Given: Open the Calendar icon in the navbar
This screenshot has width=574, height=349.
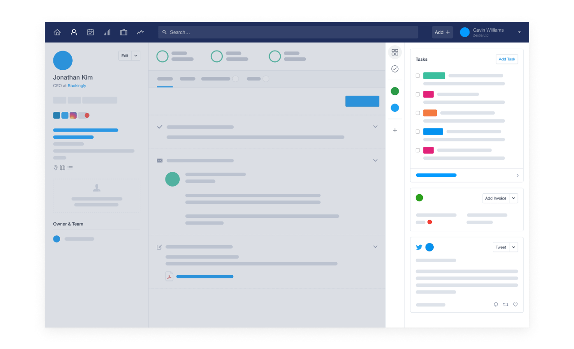Looking at the screenshot, I should coord(91,32).
